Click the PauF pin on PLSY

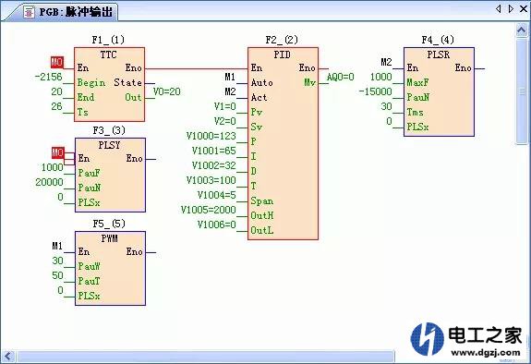pos(89,173)
